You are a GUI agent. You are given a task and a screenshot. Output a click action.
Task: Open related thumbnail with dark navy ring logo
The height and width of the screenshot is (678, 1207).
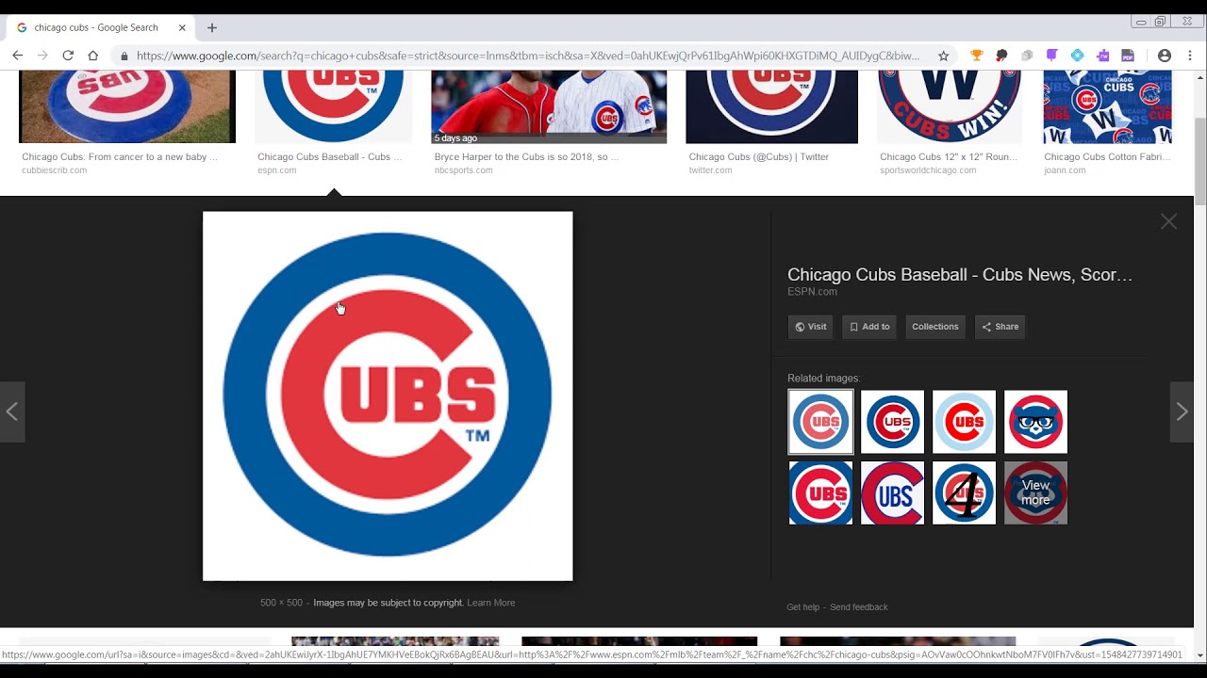893,422
